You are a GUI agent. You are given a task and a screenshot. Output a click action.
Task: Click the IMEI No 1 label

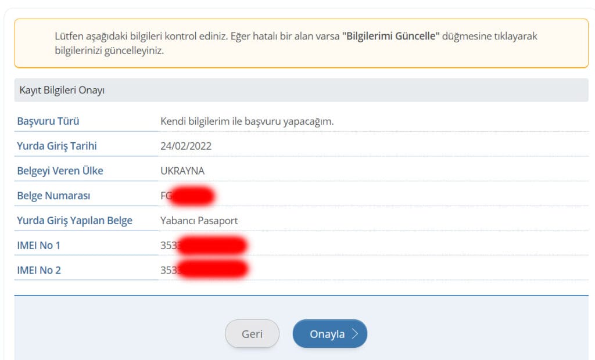(39, 246)
